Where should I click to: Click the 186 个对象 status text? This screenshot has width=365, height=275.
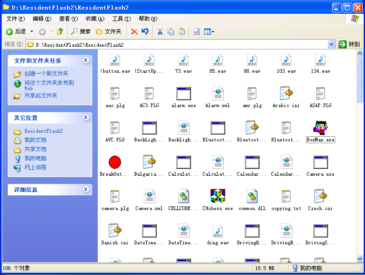point(16,268)
